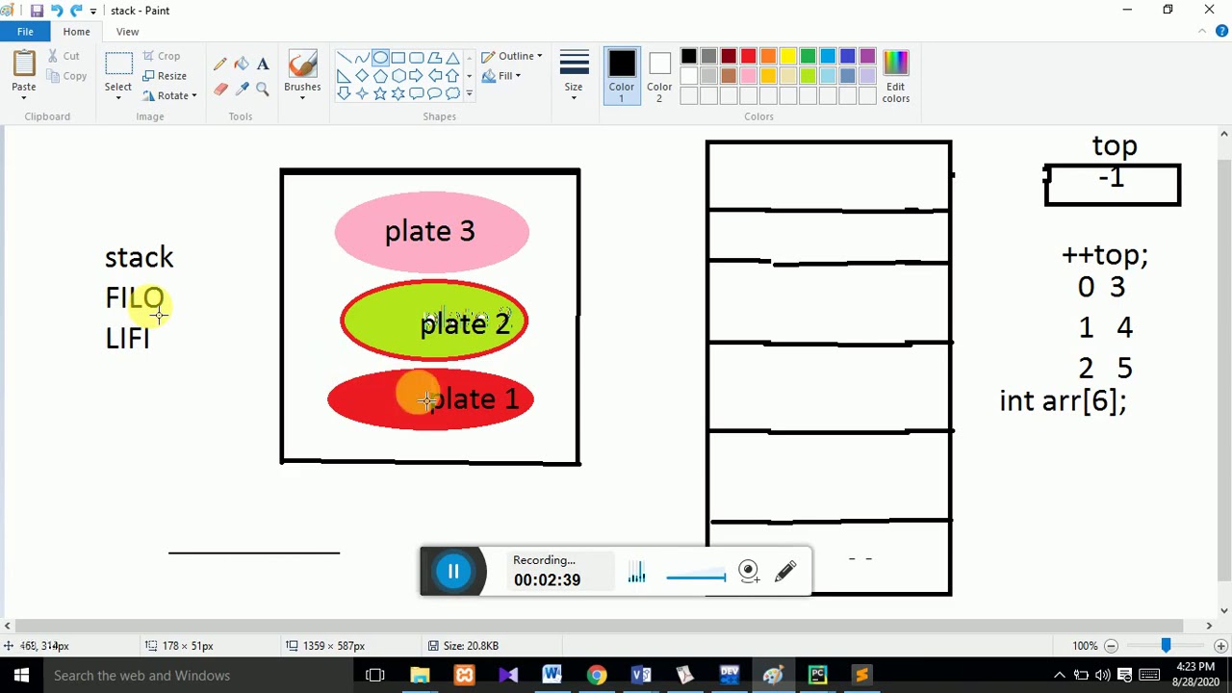Screen dimensions: 1232x693
Task: Click the Resize button
Action: tap(165, 76)
